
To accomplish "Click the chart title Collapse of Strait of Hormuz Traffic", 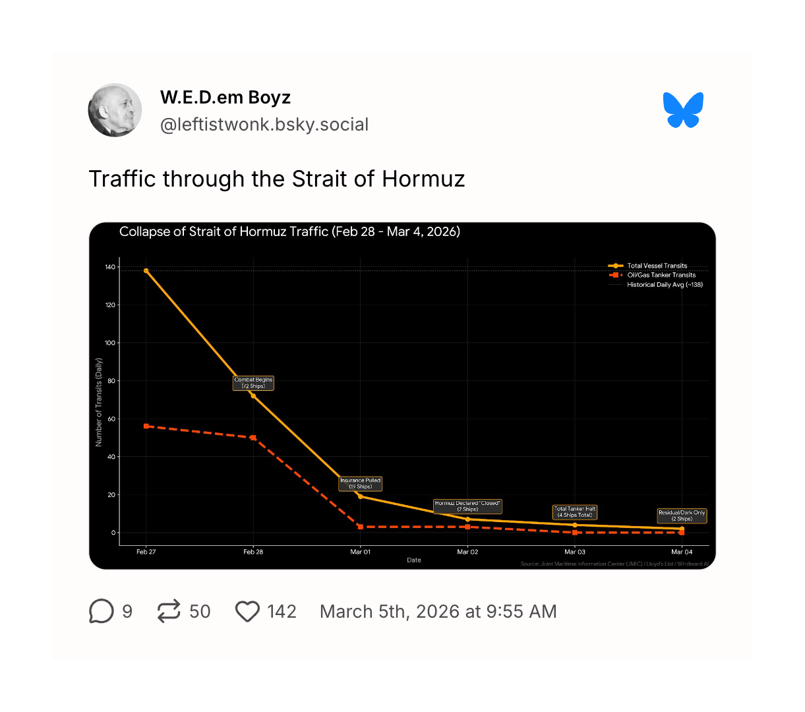I will [289, 231].
